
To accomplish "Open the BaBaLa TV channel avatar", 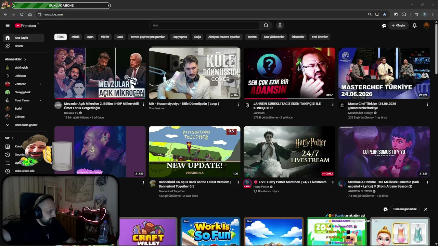I will pos(58,105).
